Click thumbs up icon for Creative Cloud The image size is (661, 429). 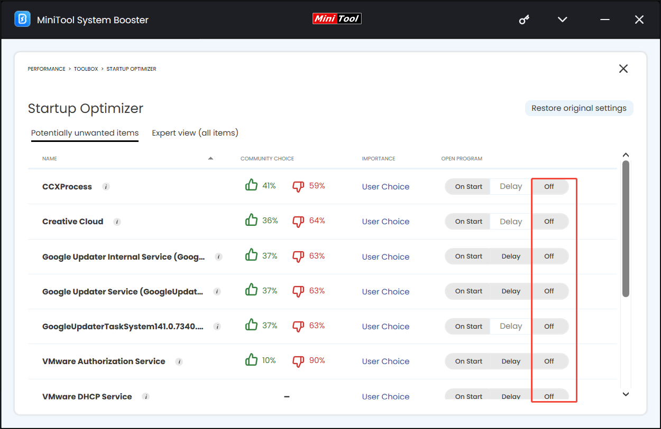pyautogui.click(x=251, y=220)
